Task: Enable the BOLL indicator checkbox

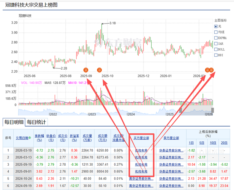Action: click(x=216, y=49)
